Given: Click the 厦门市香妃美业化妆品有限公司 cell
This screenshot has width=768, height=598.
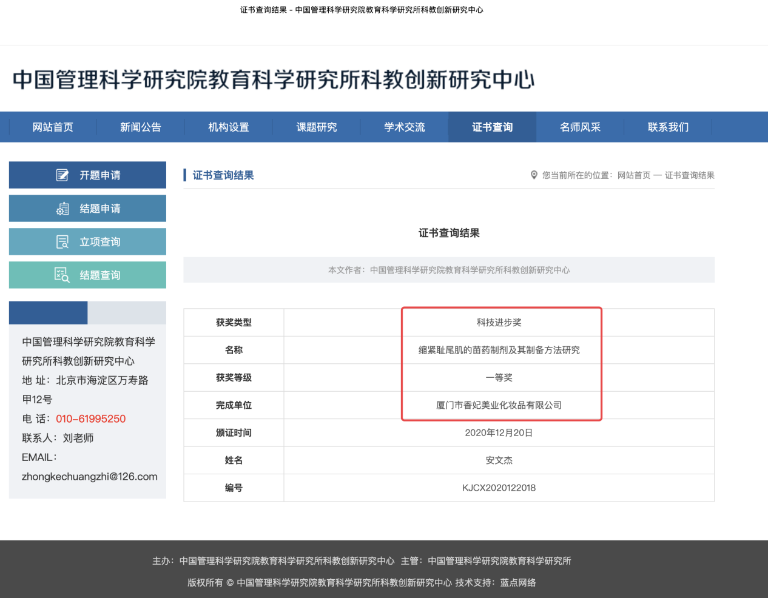Looking at the screenshot, I should (x=499, y=405).
